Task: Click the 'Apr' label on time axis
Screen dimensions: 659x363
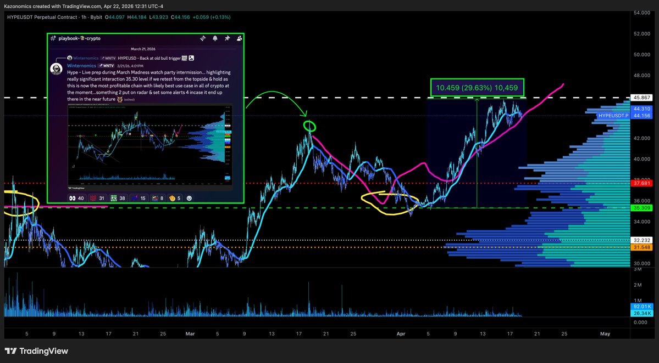Action: click(x=401, y=333)
